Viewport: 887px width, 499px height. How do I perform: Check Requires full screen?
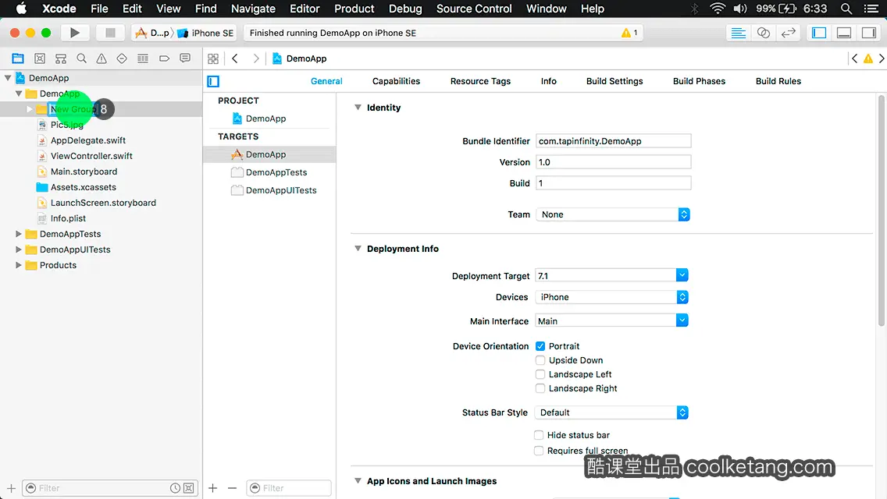[x=539, y=451]
